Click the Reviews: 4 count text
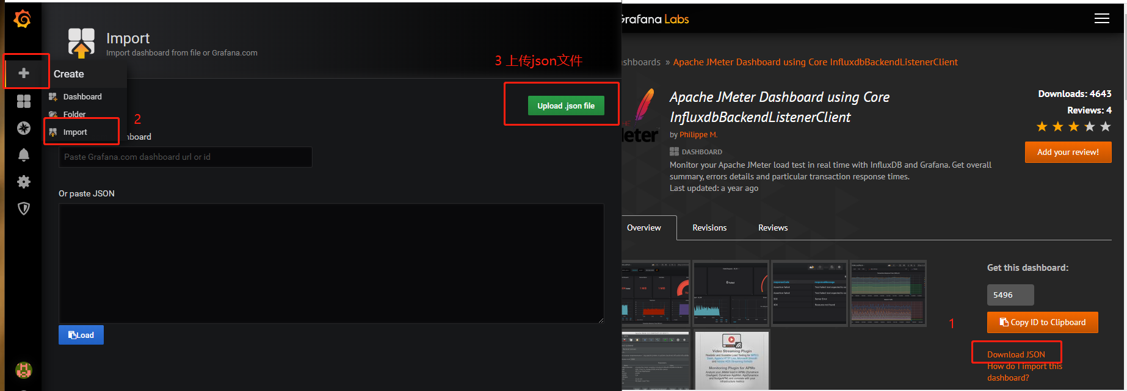Screen dimensions: 1127x391 [x=1089, y=110]
